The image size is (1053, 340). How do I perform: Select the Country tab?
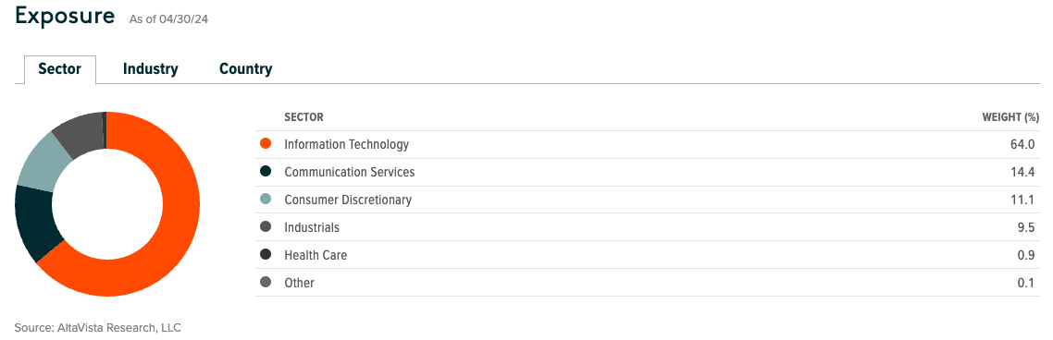[246, 69]
